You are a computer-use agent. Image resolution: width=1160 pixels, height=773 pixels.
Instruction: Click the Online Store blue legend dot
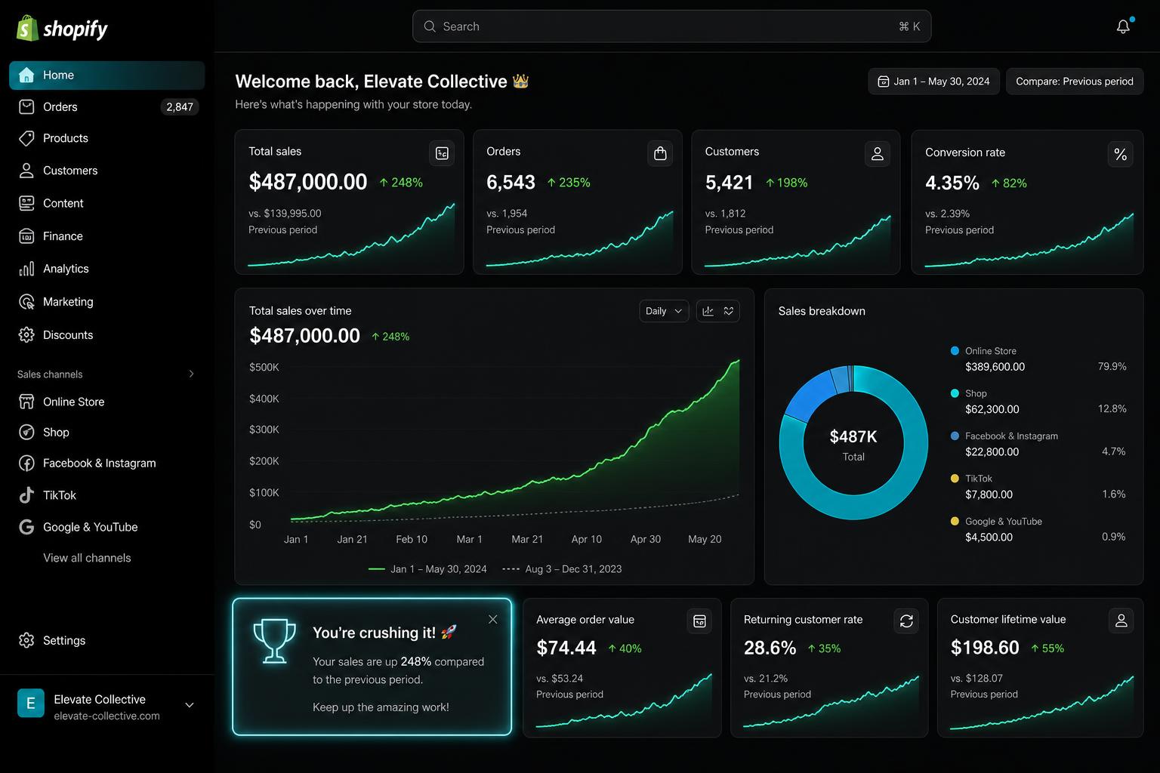click(x=955, y=351)
